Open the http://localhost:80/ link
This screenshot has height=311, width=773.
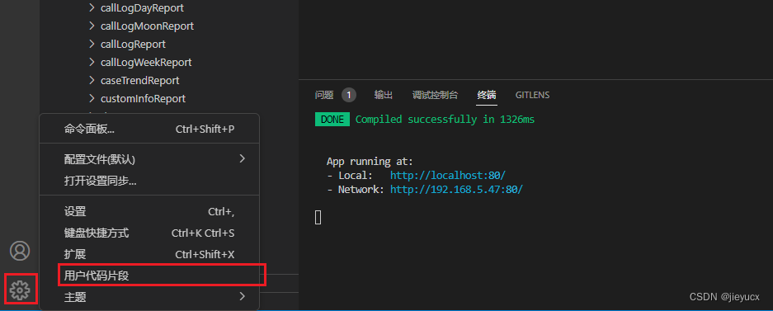448,176
